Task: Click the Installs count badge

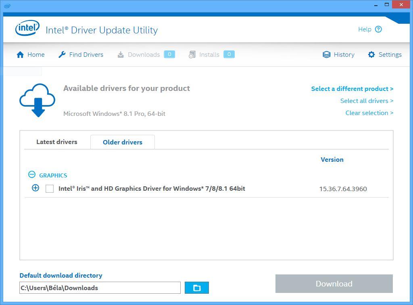Action: tap(229, 54)
